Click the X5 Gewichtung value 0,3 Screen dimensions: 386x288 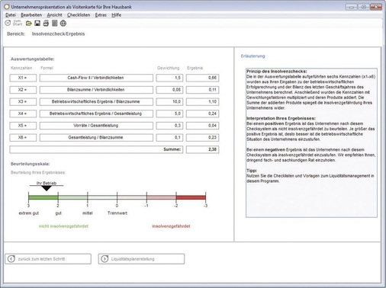(169, 126)
